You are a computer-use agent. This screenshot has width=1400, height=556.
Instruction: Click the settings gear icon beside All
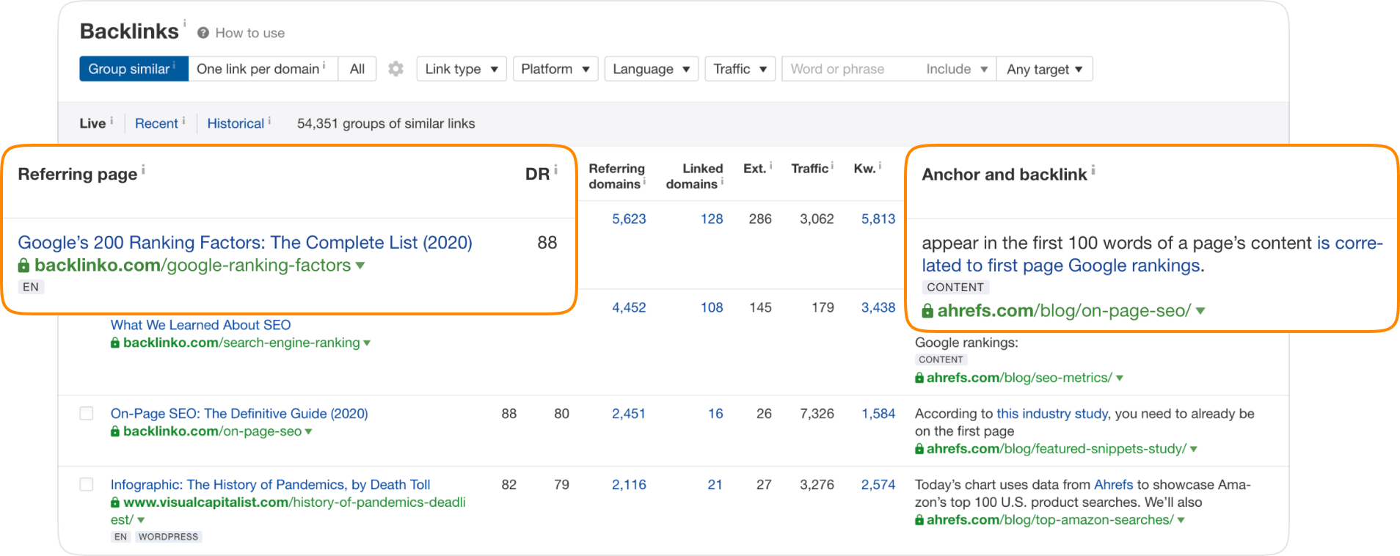click(395, 69)
